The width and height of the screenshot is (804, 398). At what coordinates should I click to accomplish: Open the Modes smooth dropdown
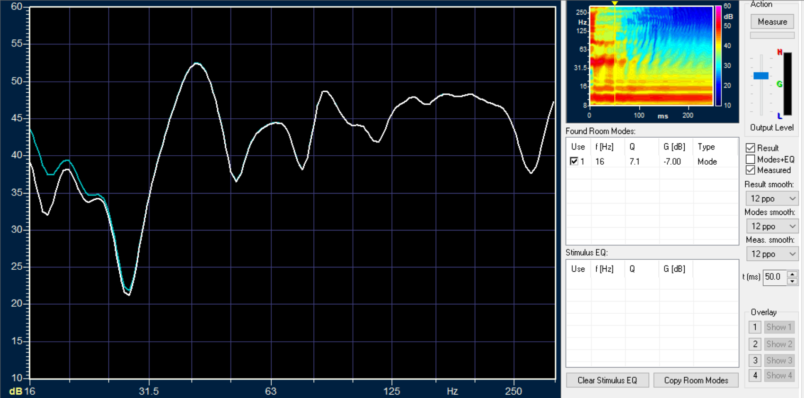pos(772,226)
